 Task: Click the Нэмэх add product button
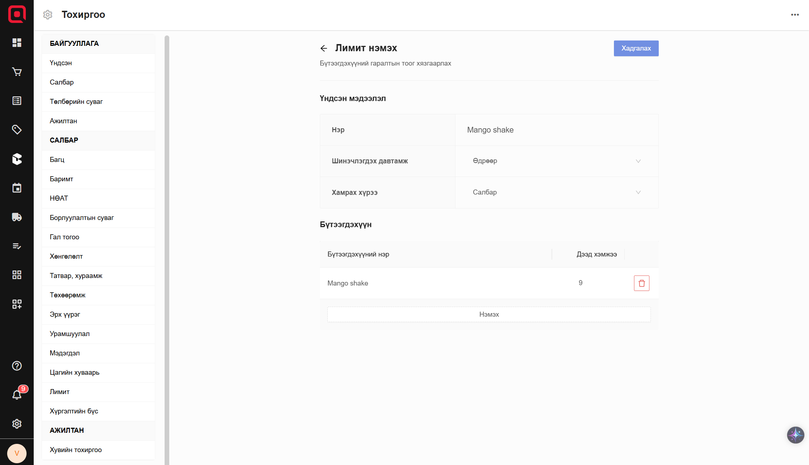489,314
